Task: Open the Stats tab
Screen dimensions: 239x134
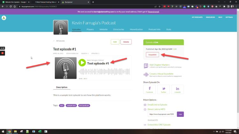Action: pyautogui.click(x=169, y=30)
